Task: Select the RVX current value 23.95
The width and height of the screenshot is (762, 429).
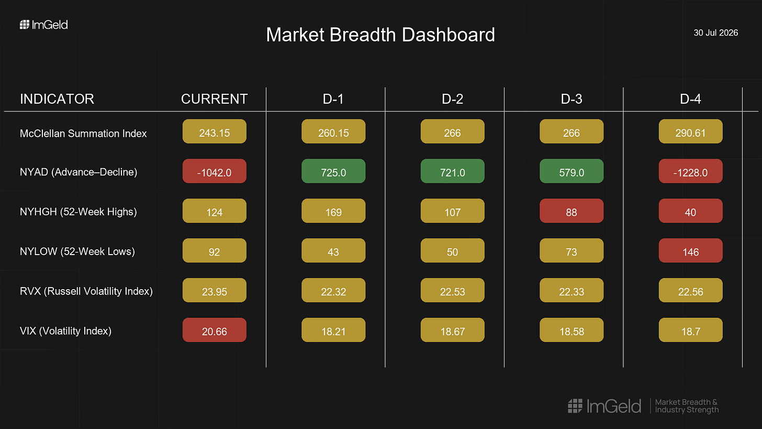Action: 214,291
